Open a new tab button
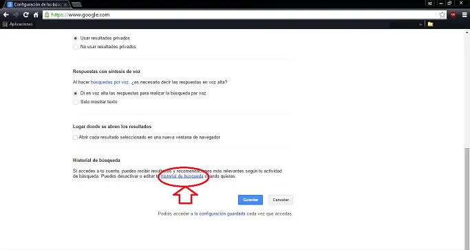The image size is (470, 250). point(77,5)
